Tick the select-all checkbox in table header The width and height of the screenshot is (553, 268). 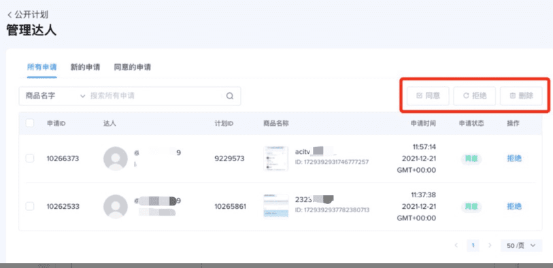point(30,123)
